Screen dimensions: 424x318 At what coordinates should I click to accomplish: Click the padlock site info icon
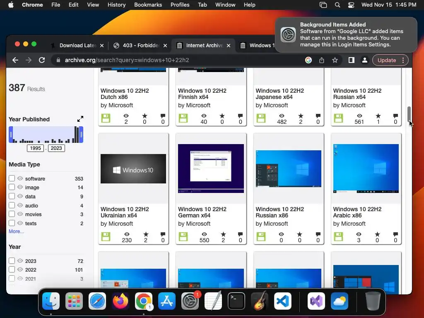[x=58, y=60]
